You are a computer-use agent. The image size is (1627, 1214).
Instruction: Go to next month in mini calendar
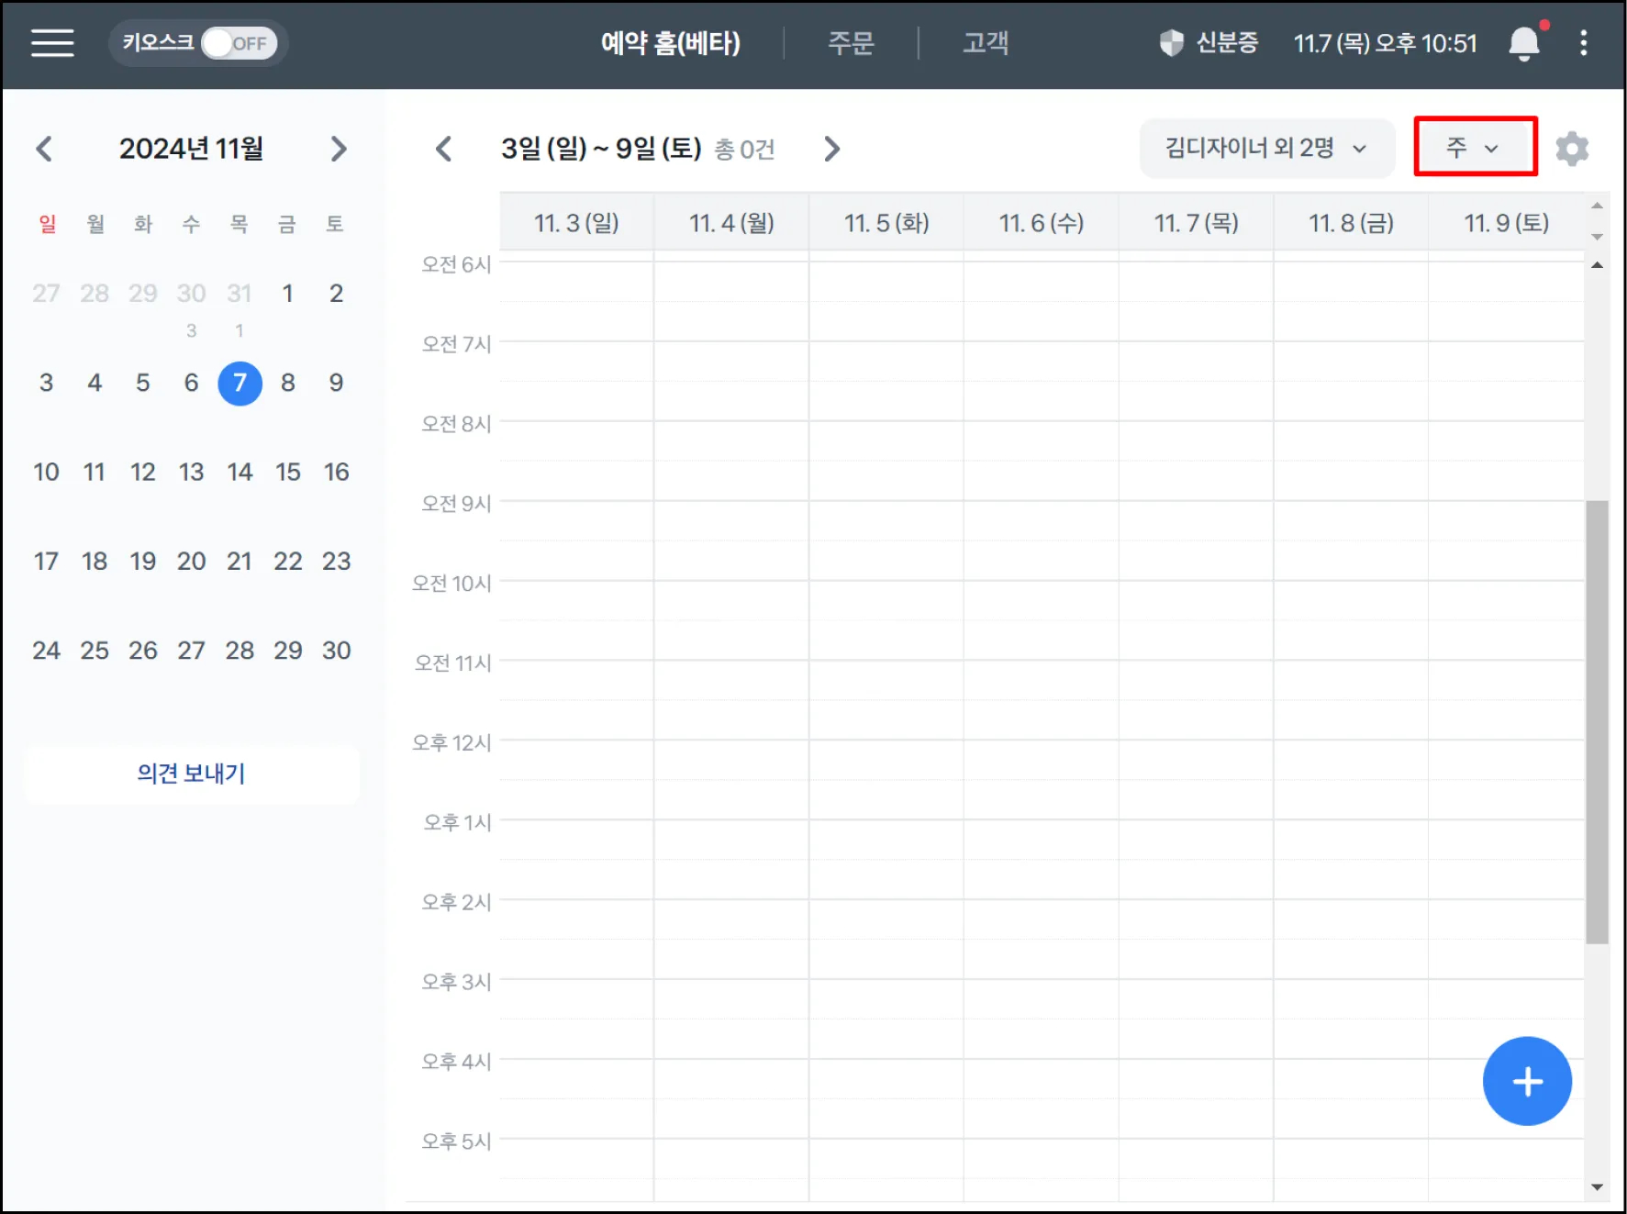click(339, 149)
